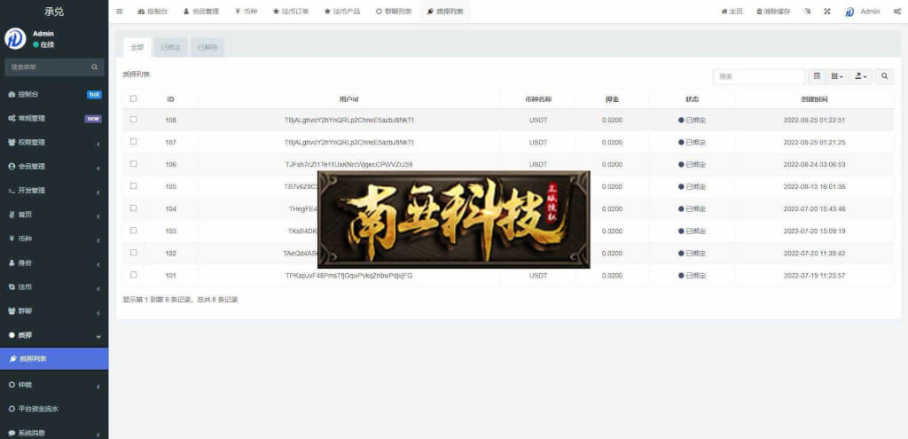
Task: Click the 已绑定 status in row 101
Action: click(692, 276)
